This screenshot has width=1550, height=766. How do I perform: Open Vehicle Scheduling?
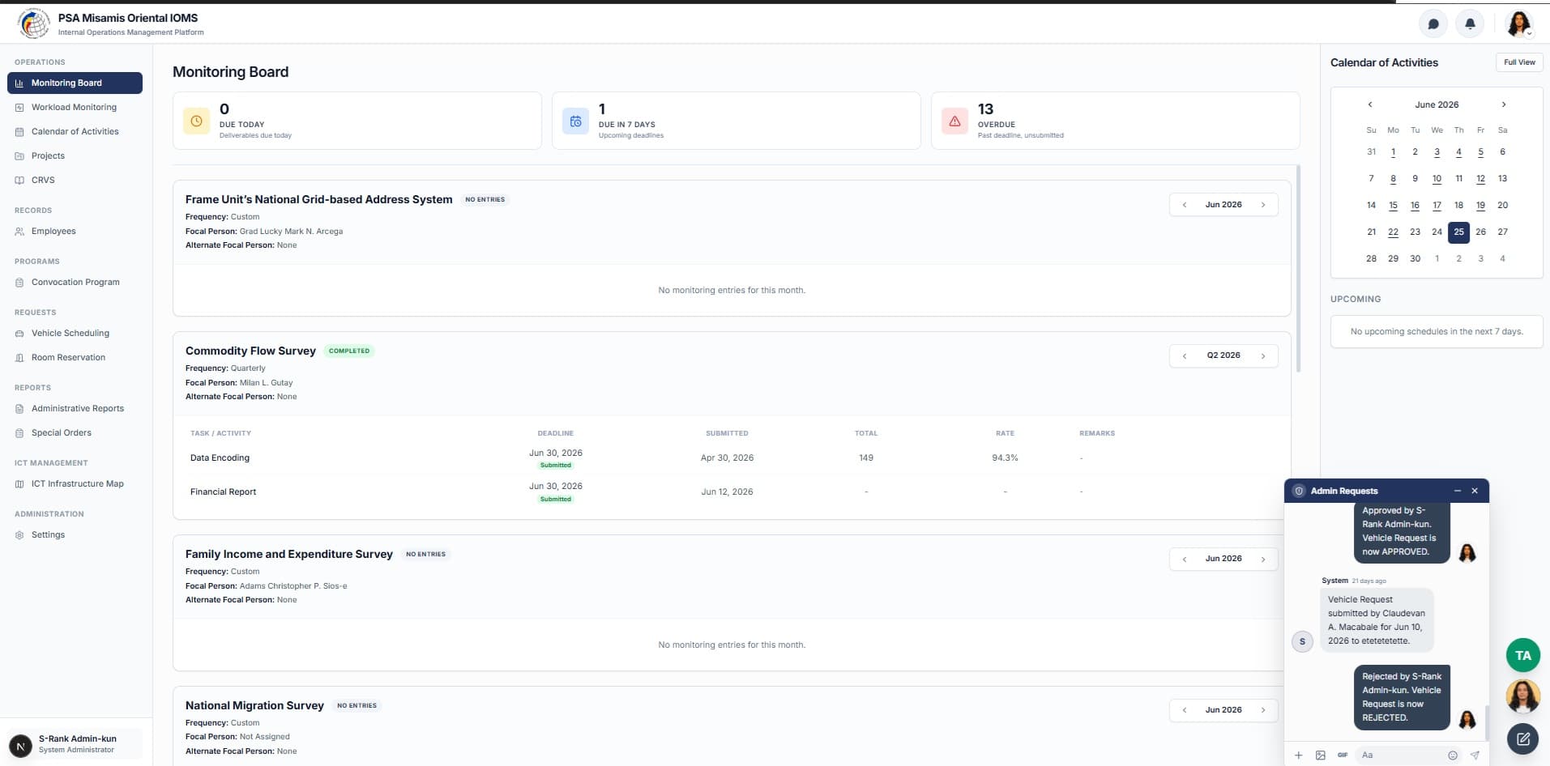[x=75, y=333]
